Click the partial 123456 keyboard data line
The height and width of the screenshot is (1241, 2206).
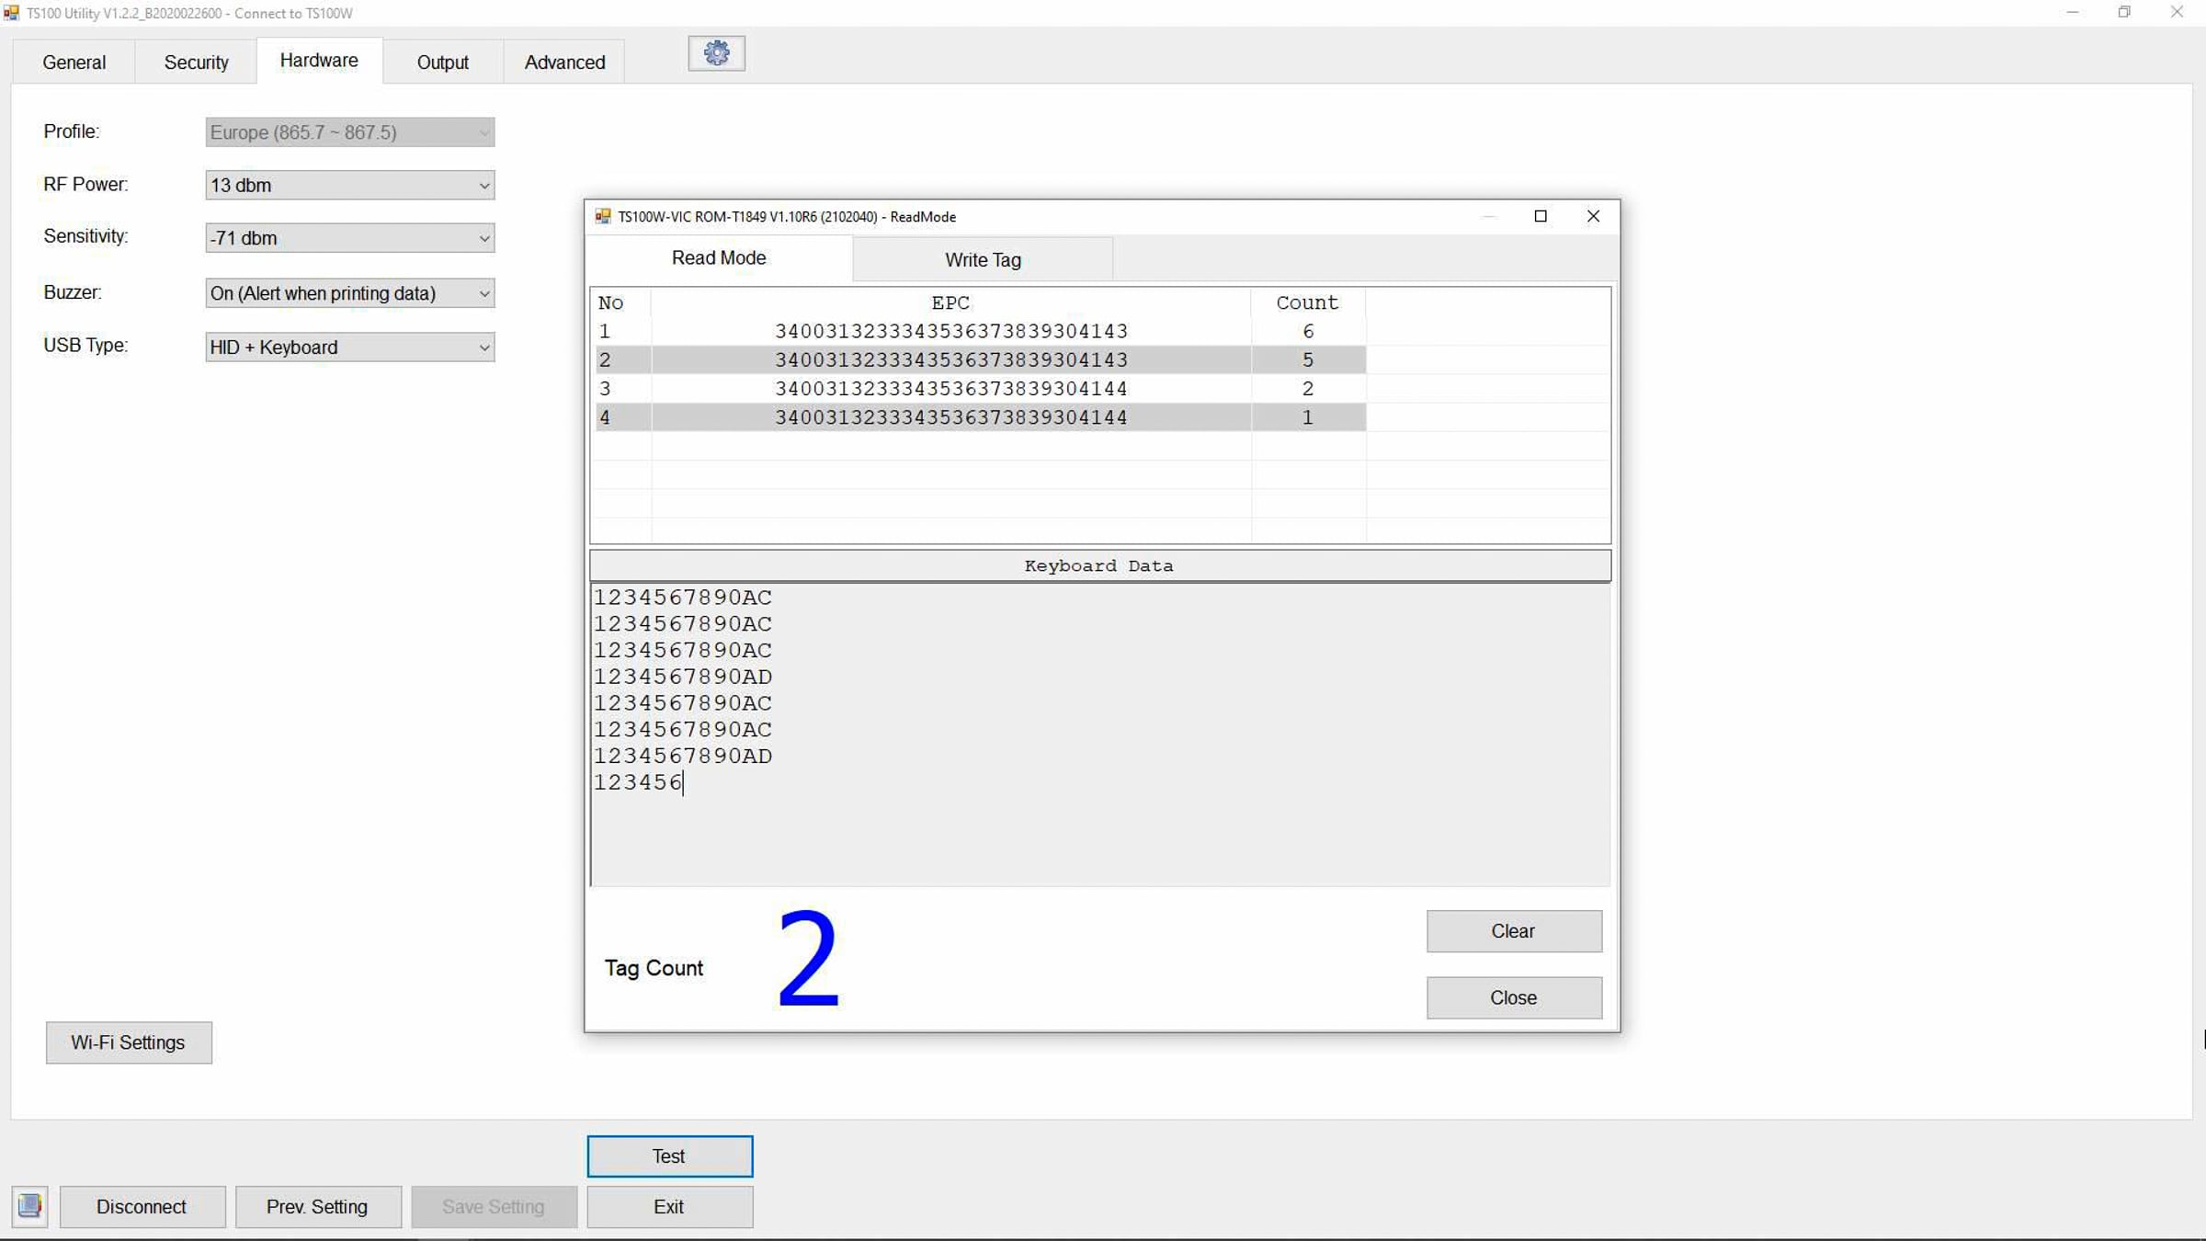coord(638,782)
